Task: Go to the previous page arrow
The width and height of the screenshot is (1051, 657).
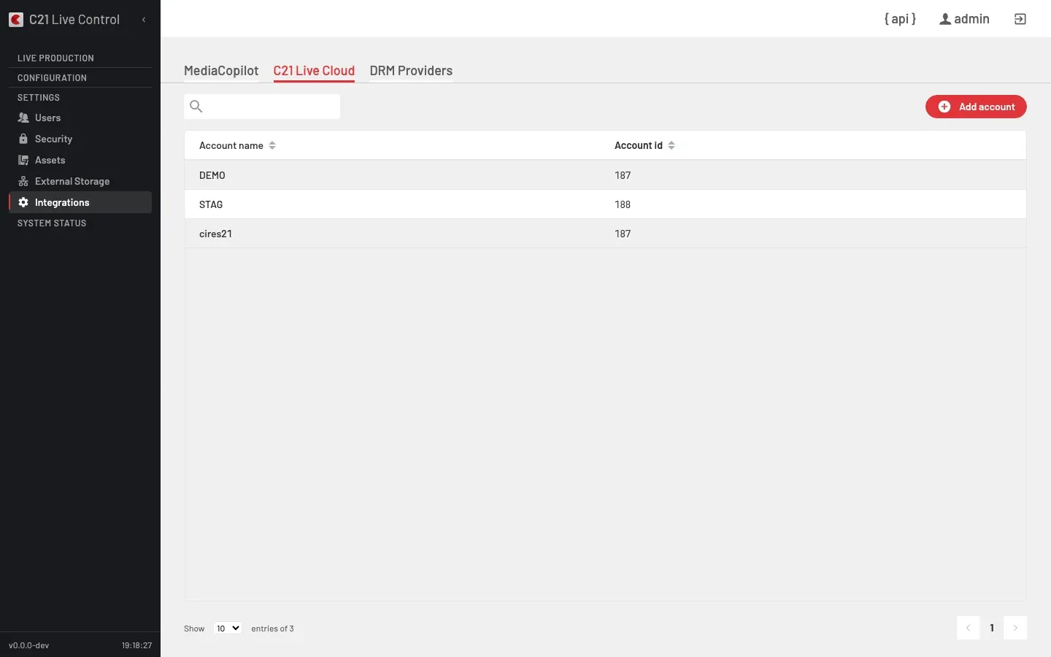Action: pyautogui.click(x=969, y=628)
